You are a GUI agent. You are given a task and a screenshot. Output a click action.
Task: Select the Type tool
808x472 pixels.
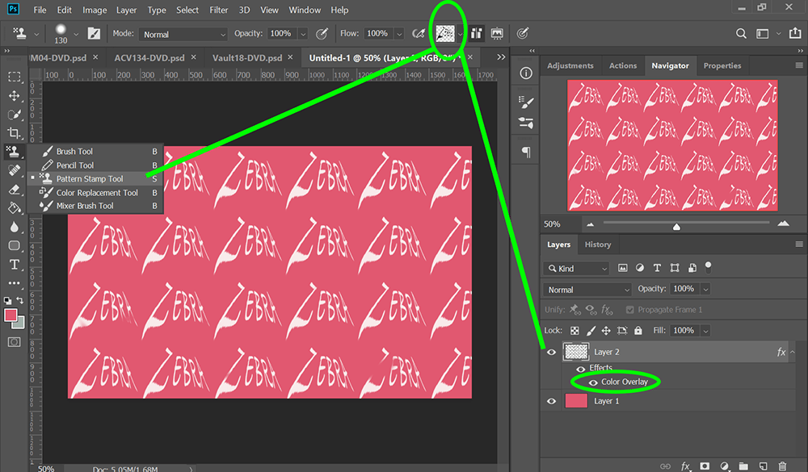tap(14, 264)
